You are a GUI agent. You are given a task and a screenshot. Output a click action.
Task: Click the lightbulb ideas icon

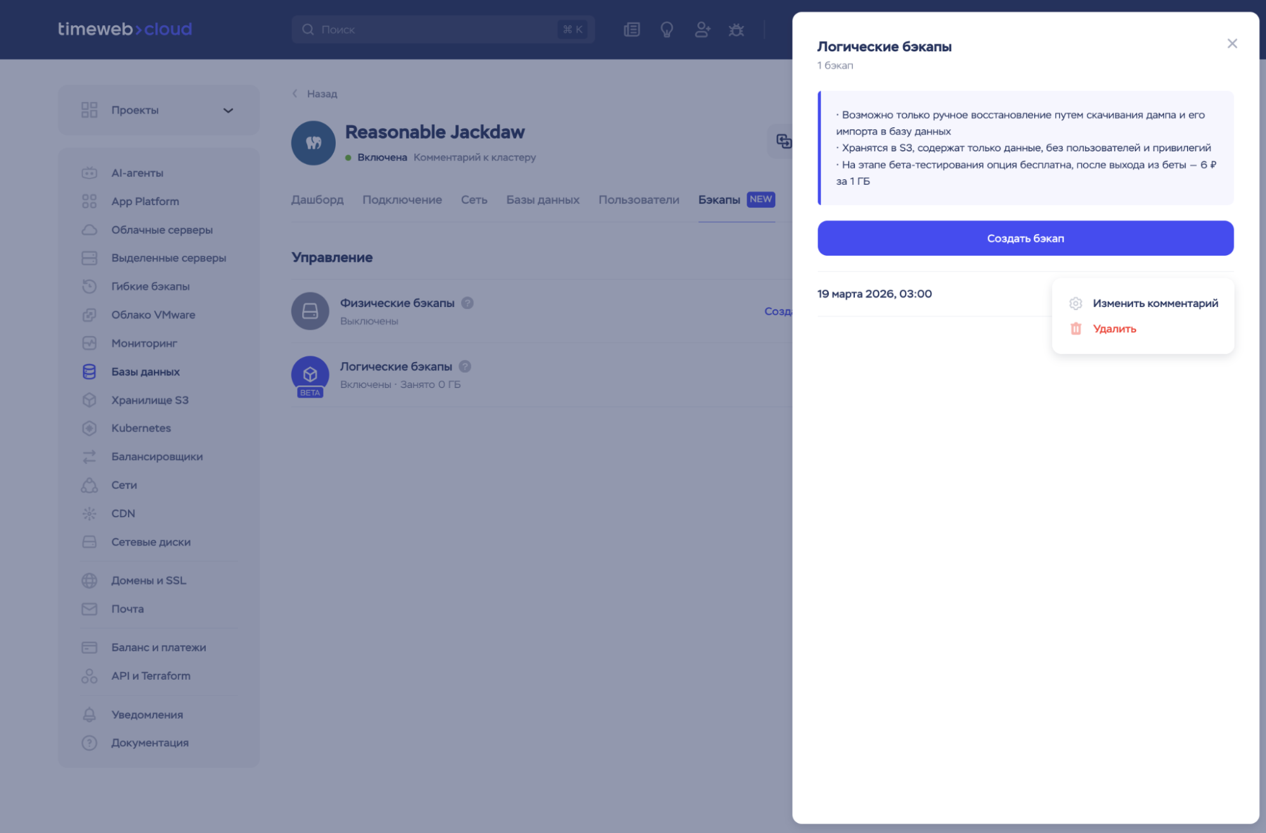tap(666, 30)
